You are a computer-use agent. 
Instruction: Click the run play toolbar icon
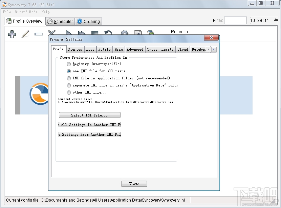click(69, 32)
